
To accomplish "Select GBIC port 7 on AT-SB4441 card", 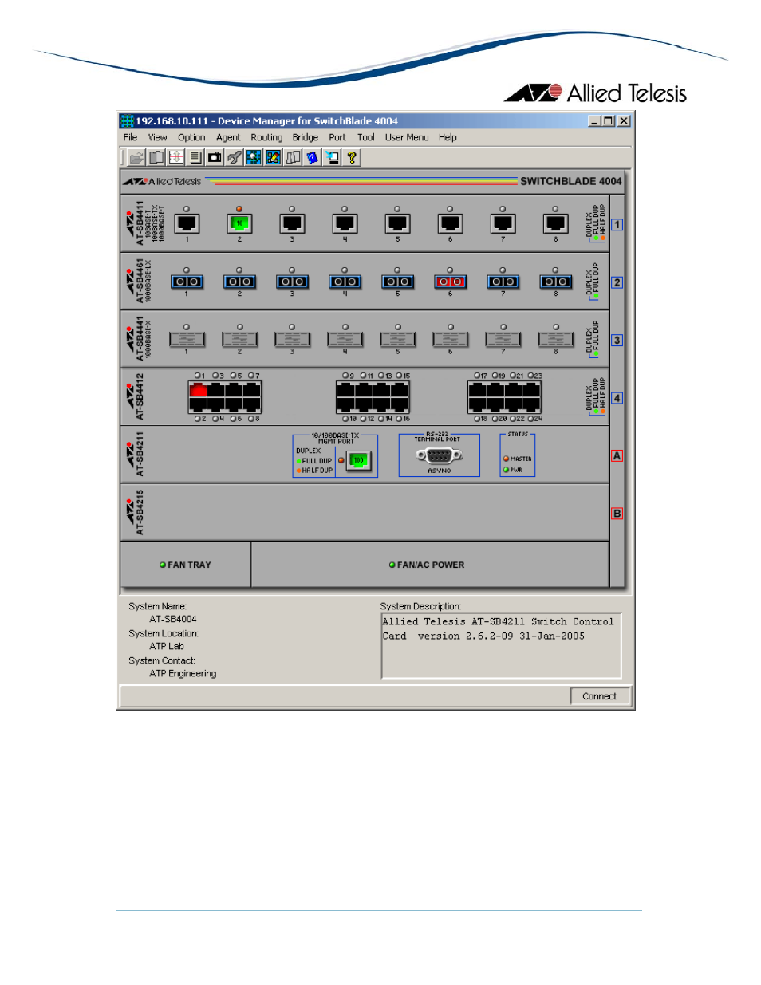I will click(503, 340).
